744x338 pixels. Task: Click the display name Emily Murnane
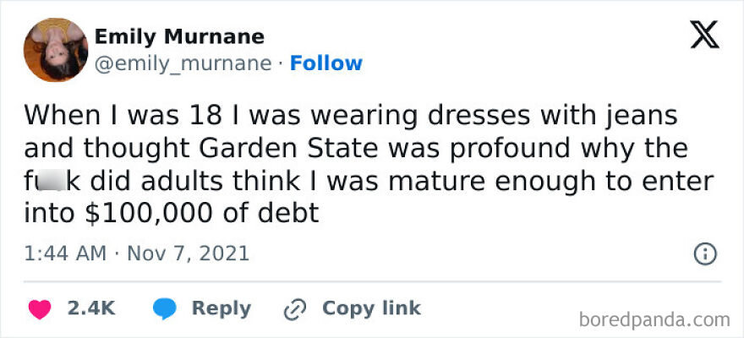point(178,37)
